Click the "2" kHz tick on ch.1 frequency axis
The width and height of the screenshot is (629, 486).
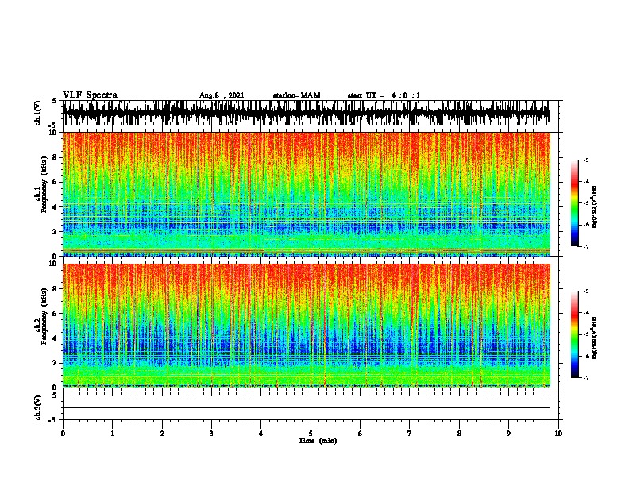click(x=56, y=231)
